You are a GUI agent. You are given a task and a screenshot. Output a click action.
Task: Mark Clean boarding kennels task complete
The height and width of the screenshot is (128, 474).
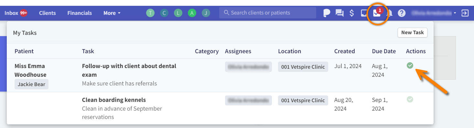pyautogui.click(x=410, y=99)
